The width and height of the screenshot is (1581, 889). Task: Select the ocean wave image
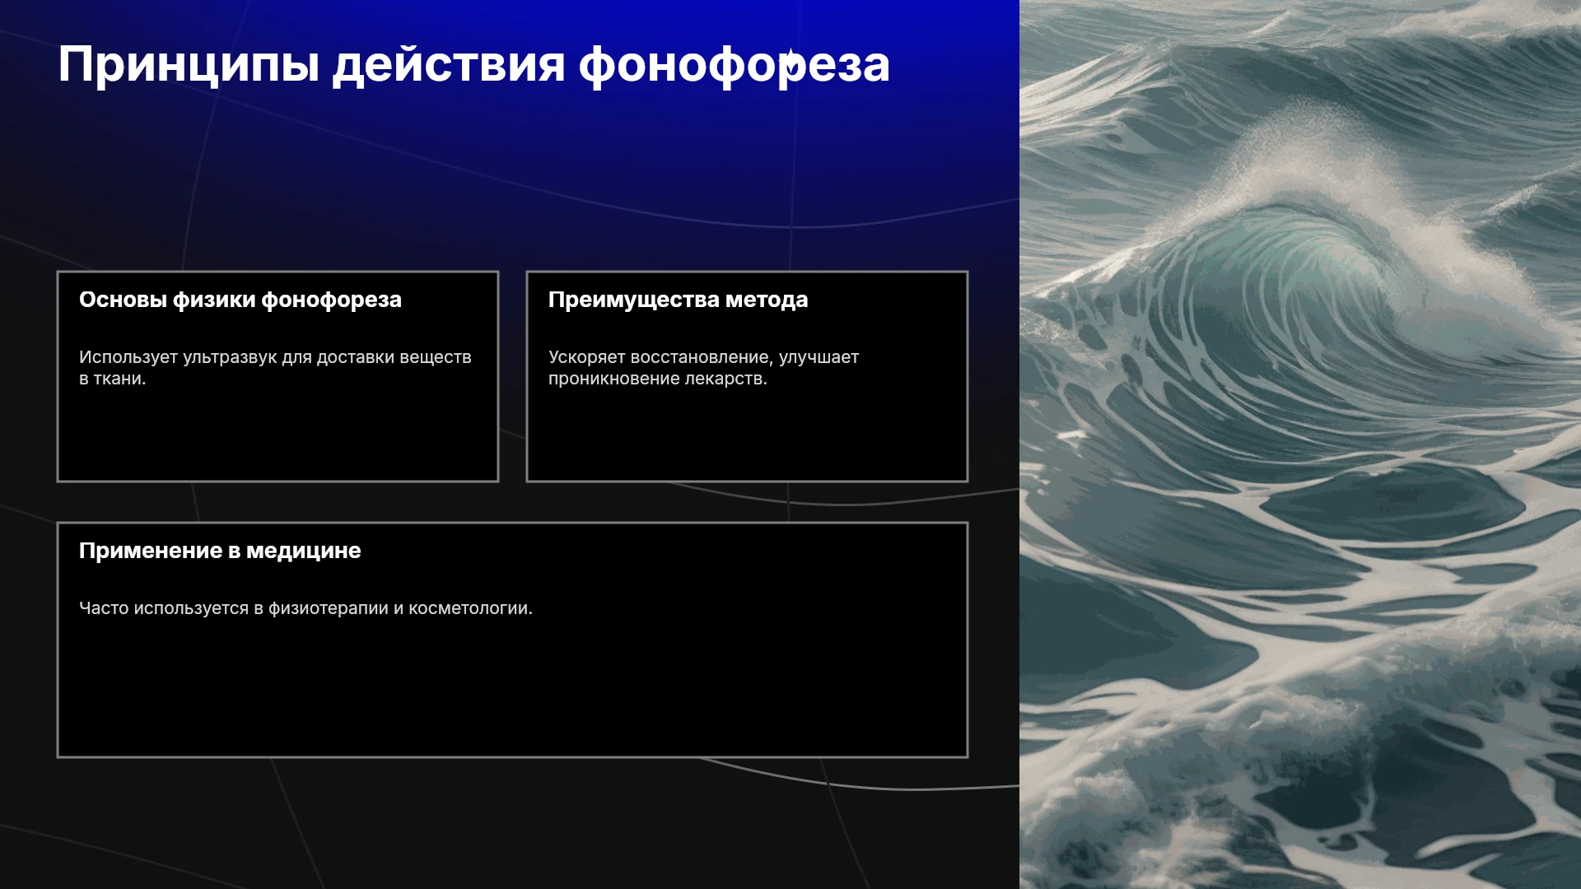click(1300, 444)
